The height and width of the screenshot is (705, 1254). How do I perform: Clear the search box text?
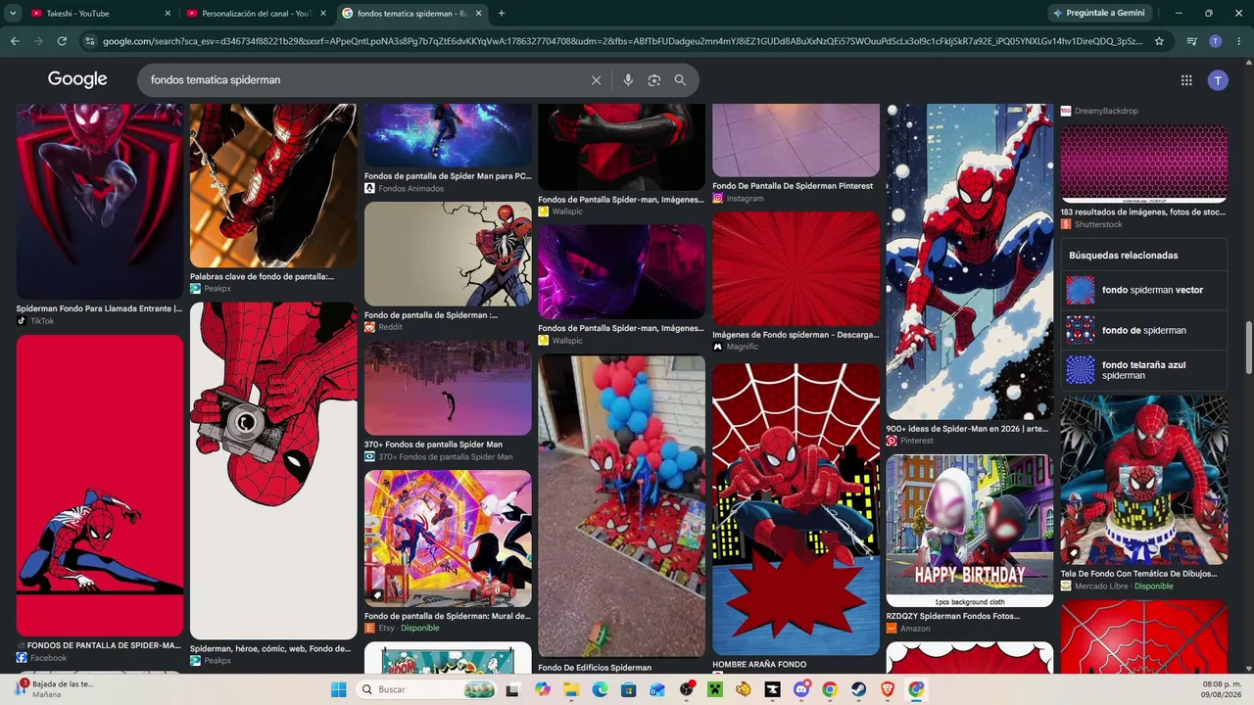[596, 80]
